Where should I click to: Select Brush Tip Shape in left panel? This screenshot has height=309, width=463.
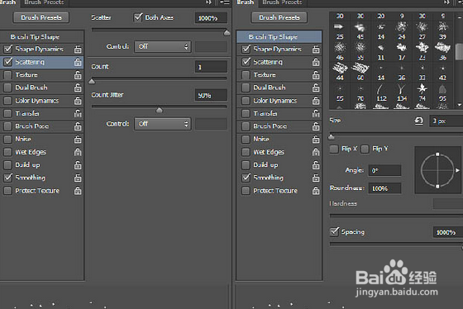[42, 36]
